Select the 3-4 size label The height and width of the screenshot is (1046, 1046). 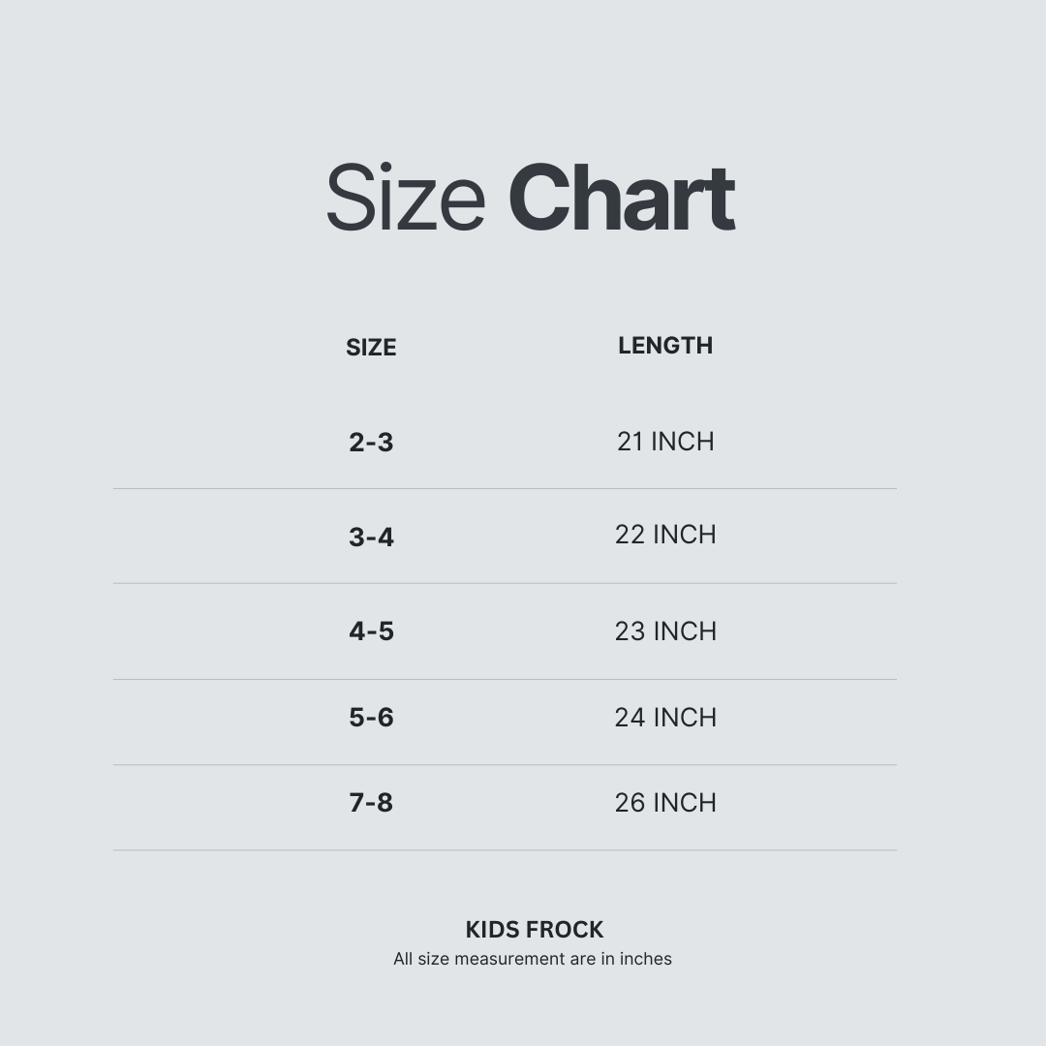tap(371, 537)
